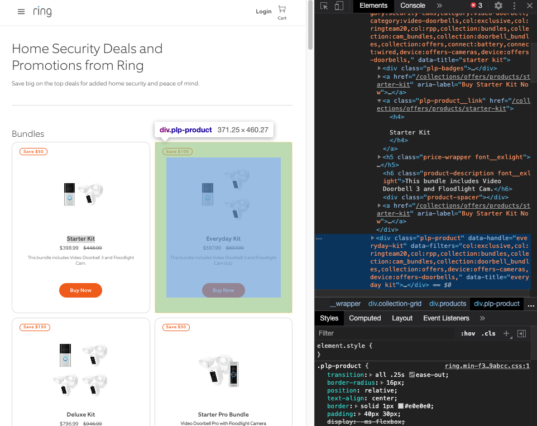The width and height of the screenshot is (537, 426).
Task: Toggle the :hov element state panel
Action: coord(468,333)
